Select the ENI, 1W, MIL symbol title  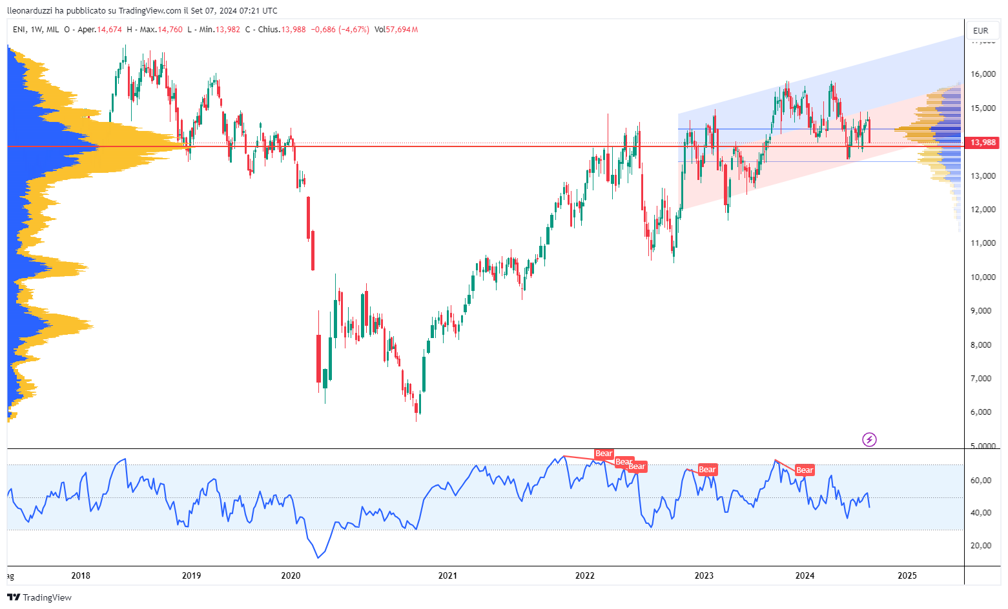pyautogui.click(x=36, y=30)
